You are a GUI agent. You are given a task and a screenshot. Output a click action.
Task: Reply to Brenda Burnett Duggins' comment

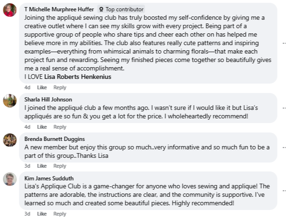(60, 166)
